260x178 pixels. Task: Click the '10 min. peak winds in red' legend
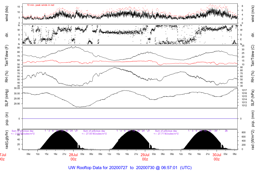coord(41,5)
